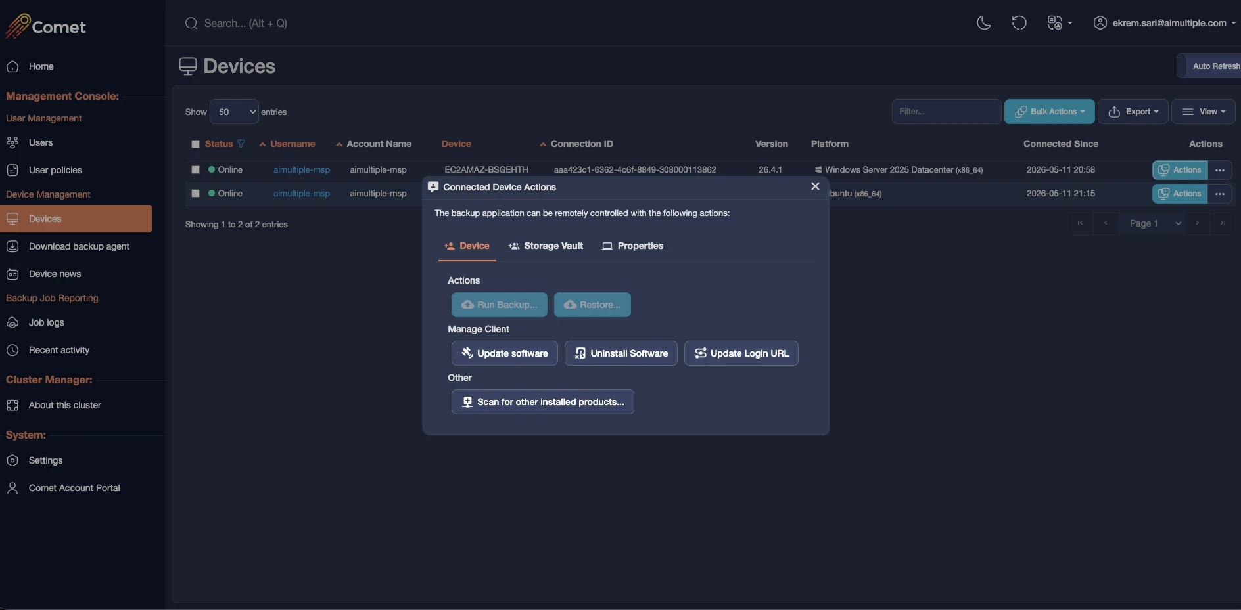This screenshot has height=610, width=1241.
Task: Click the Platform column header
Action: (830, 144)
